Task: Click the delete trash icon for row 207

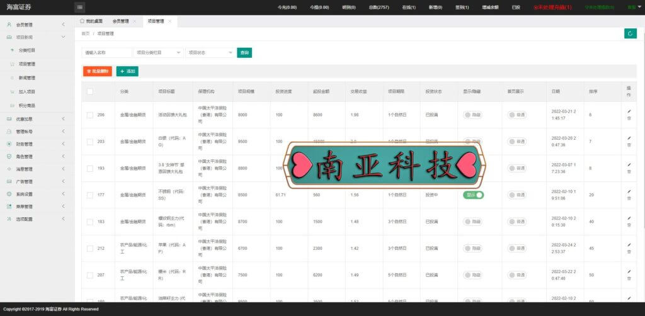Action: (x=629, y=279)
